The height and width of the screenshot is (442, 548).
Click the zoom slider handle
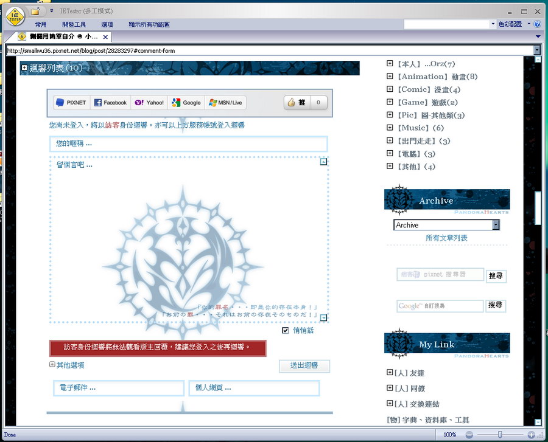click(x=500, y=435)
